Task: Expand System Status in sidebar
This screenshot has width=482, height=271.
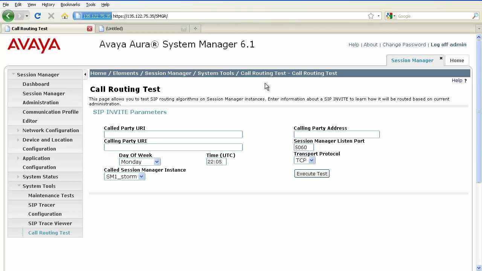Action: tap(18, 177)
